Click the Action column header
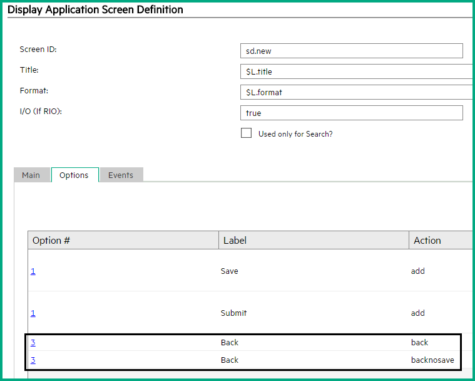Screen dimensions: 475x381 [427, 240]
